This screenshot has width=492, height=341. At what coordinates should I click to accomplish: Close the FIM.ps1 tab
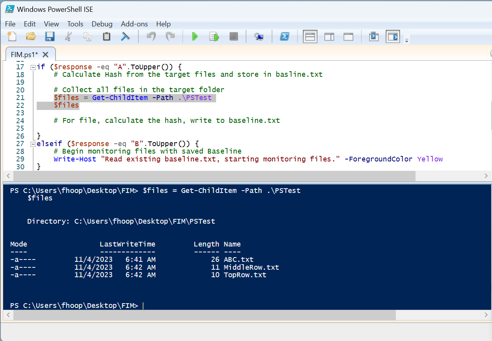(x=45, y=55)
